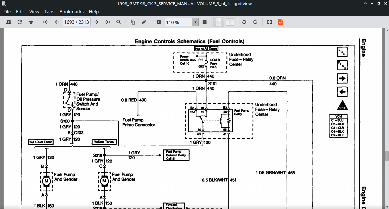
Task: Click the 'Fuel Pump Relay' label
Action: pos(241,112)
